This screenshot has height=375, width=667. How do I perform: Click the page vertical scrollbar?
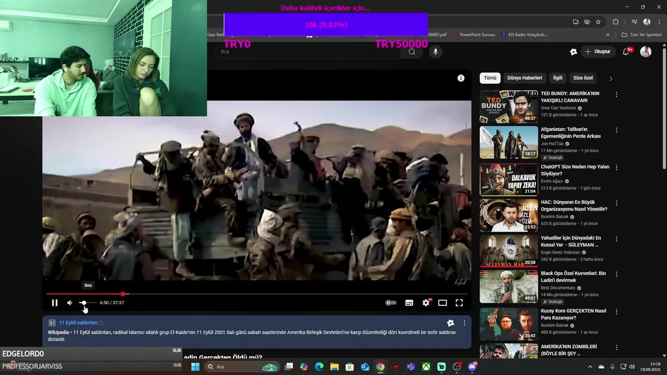(664, 108)
